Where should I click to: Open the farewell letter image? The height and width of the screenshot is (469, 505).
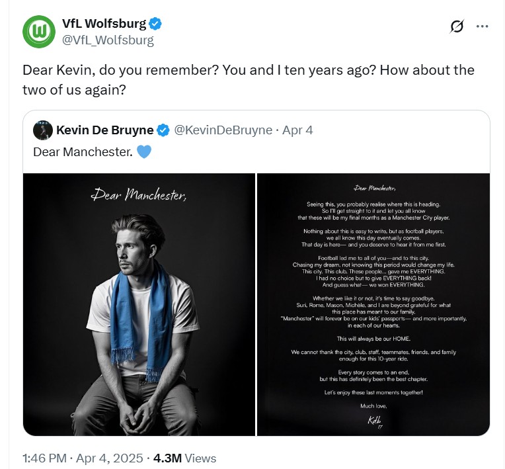pos(373,304)
